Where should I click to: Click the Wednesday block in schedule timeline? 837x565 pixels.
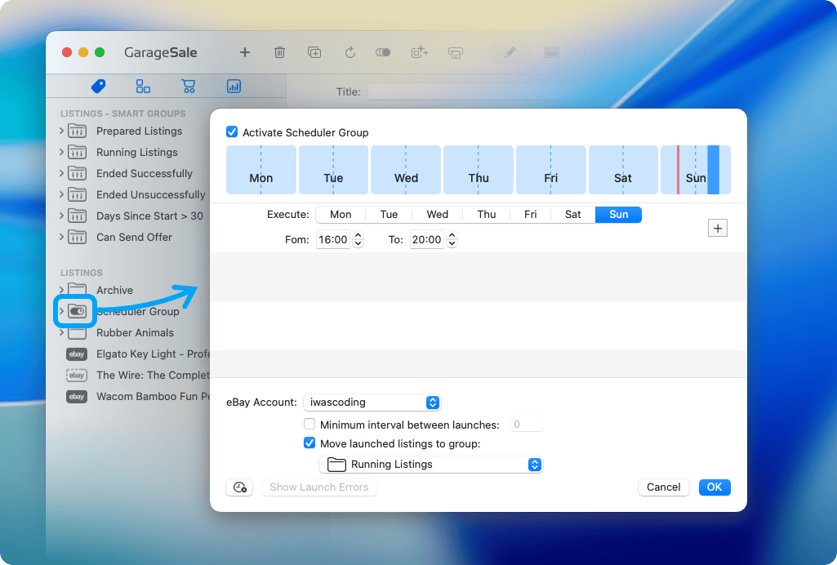(406, 170)
